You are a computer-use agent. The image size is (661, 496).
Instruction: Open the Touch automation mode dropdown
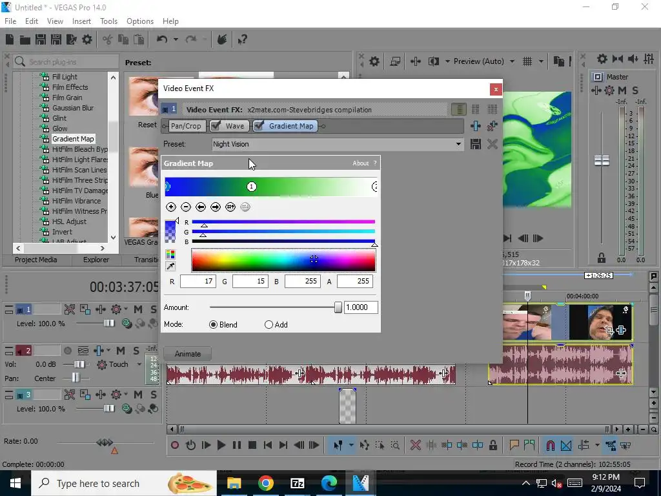pyautogui.click(x=139, y=364)
